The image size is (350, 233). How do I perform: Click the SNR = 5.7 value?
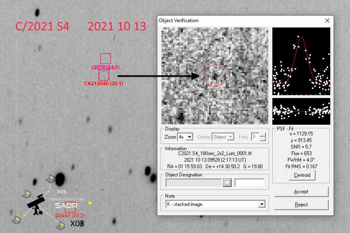pyautogui.click(x=301, y=147)
